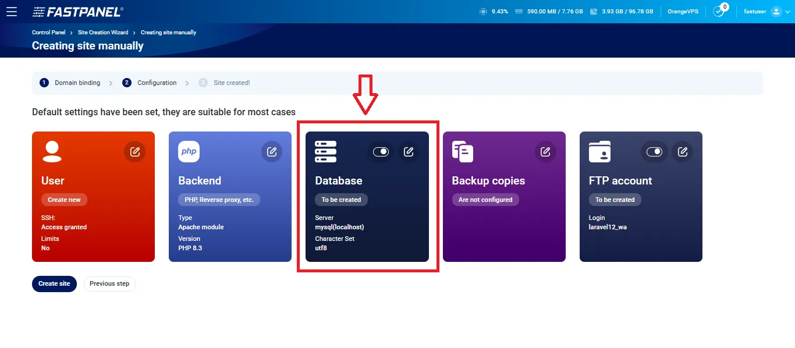The image size is (795, 348).
Task: Edit the FTP account via its pencil icon
Action: (682, 151)
